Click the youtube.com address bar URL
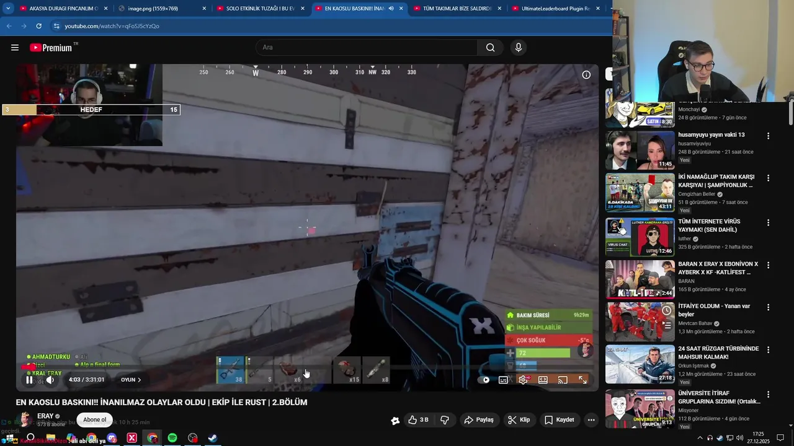The width and height of the screenshot is (794, 446). pyautogui.click(x=112, y=26)
